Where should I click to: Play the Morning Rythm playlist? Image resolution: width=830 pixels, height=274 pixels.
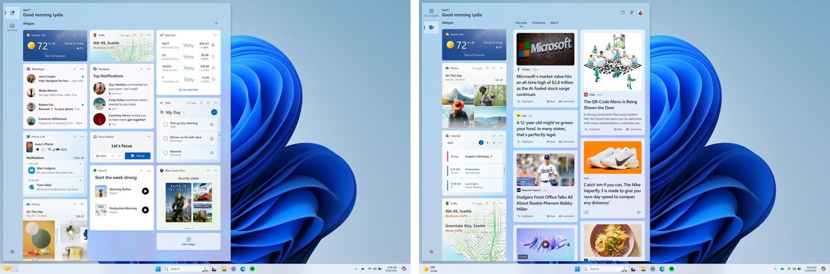point(145,191)
